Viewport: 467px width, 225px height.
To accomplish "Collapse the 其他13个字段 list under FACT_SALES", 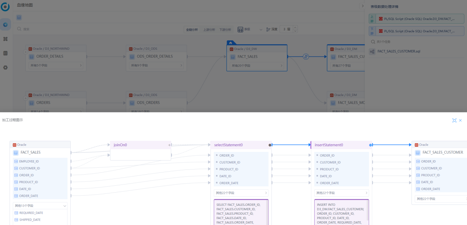I will 40,206.
